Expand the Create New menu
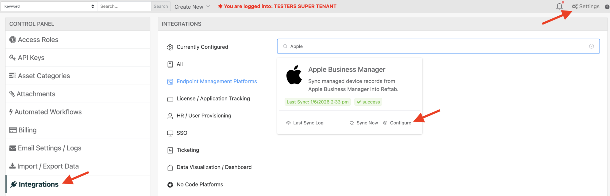610x196 pixels. click(192, 7)
